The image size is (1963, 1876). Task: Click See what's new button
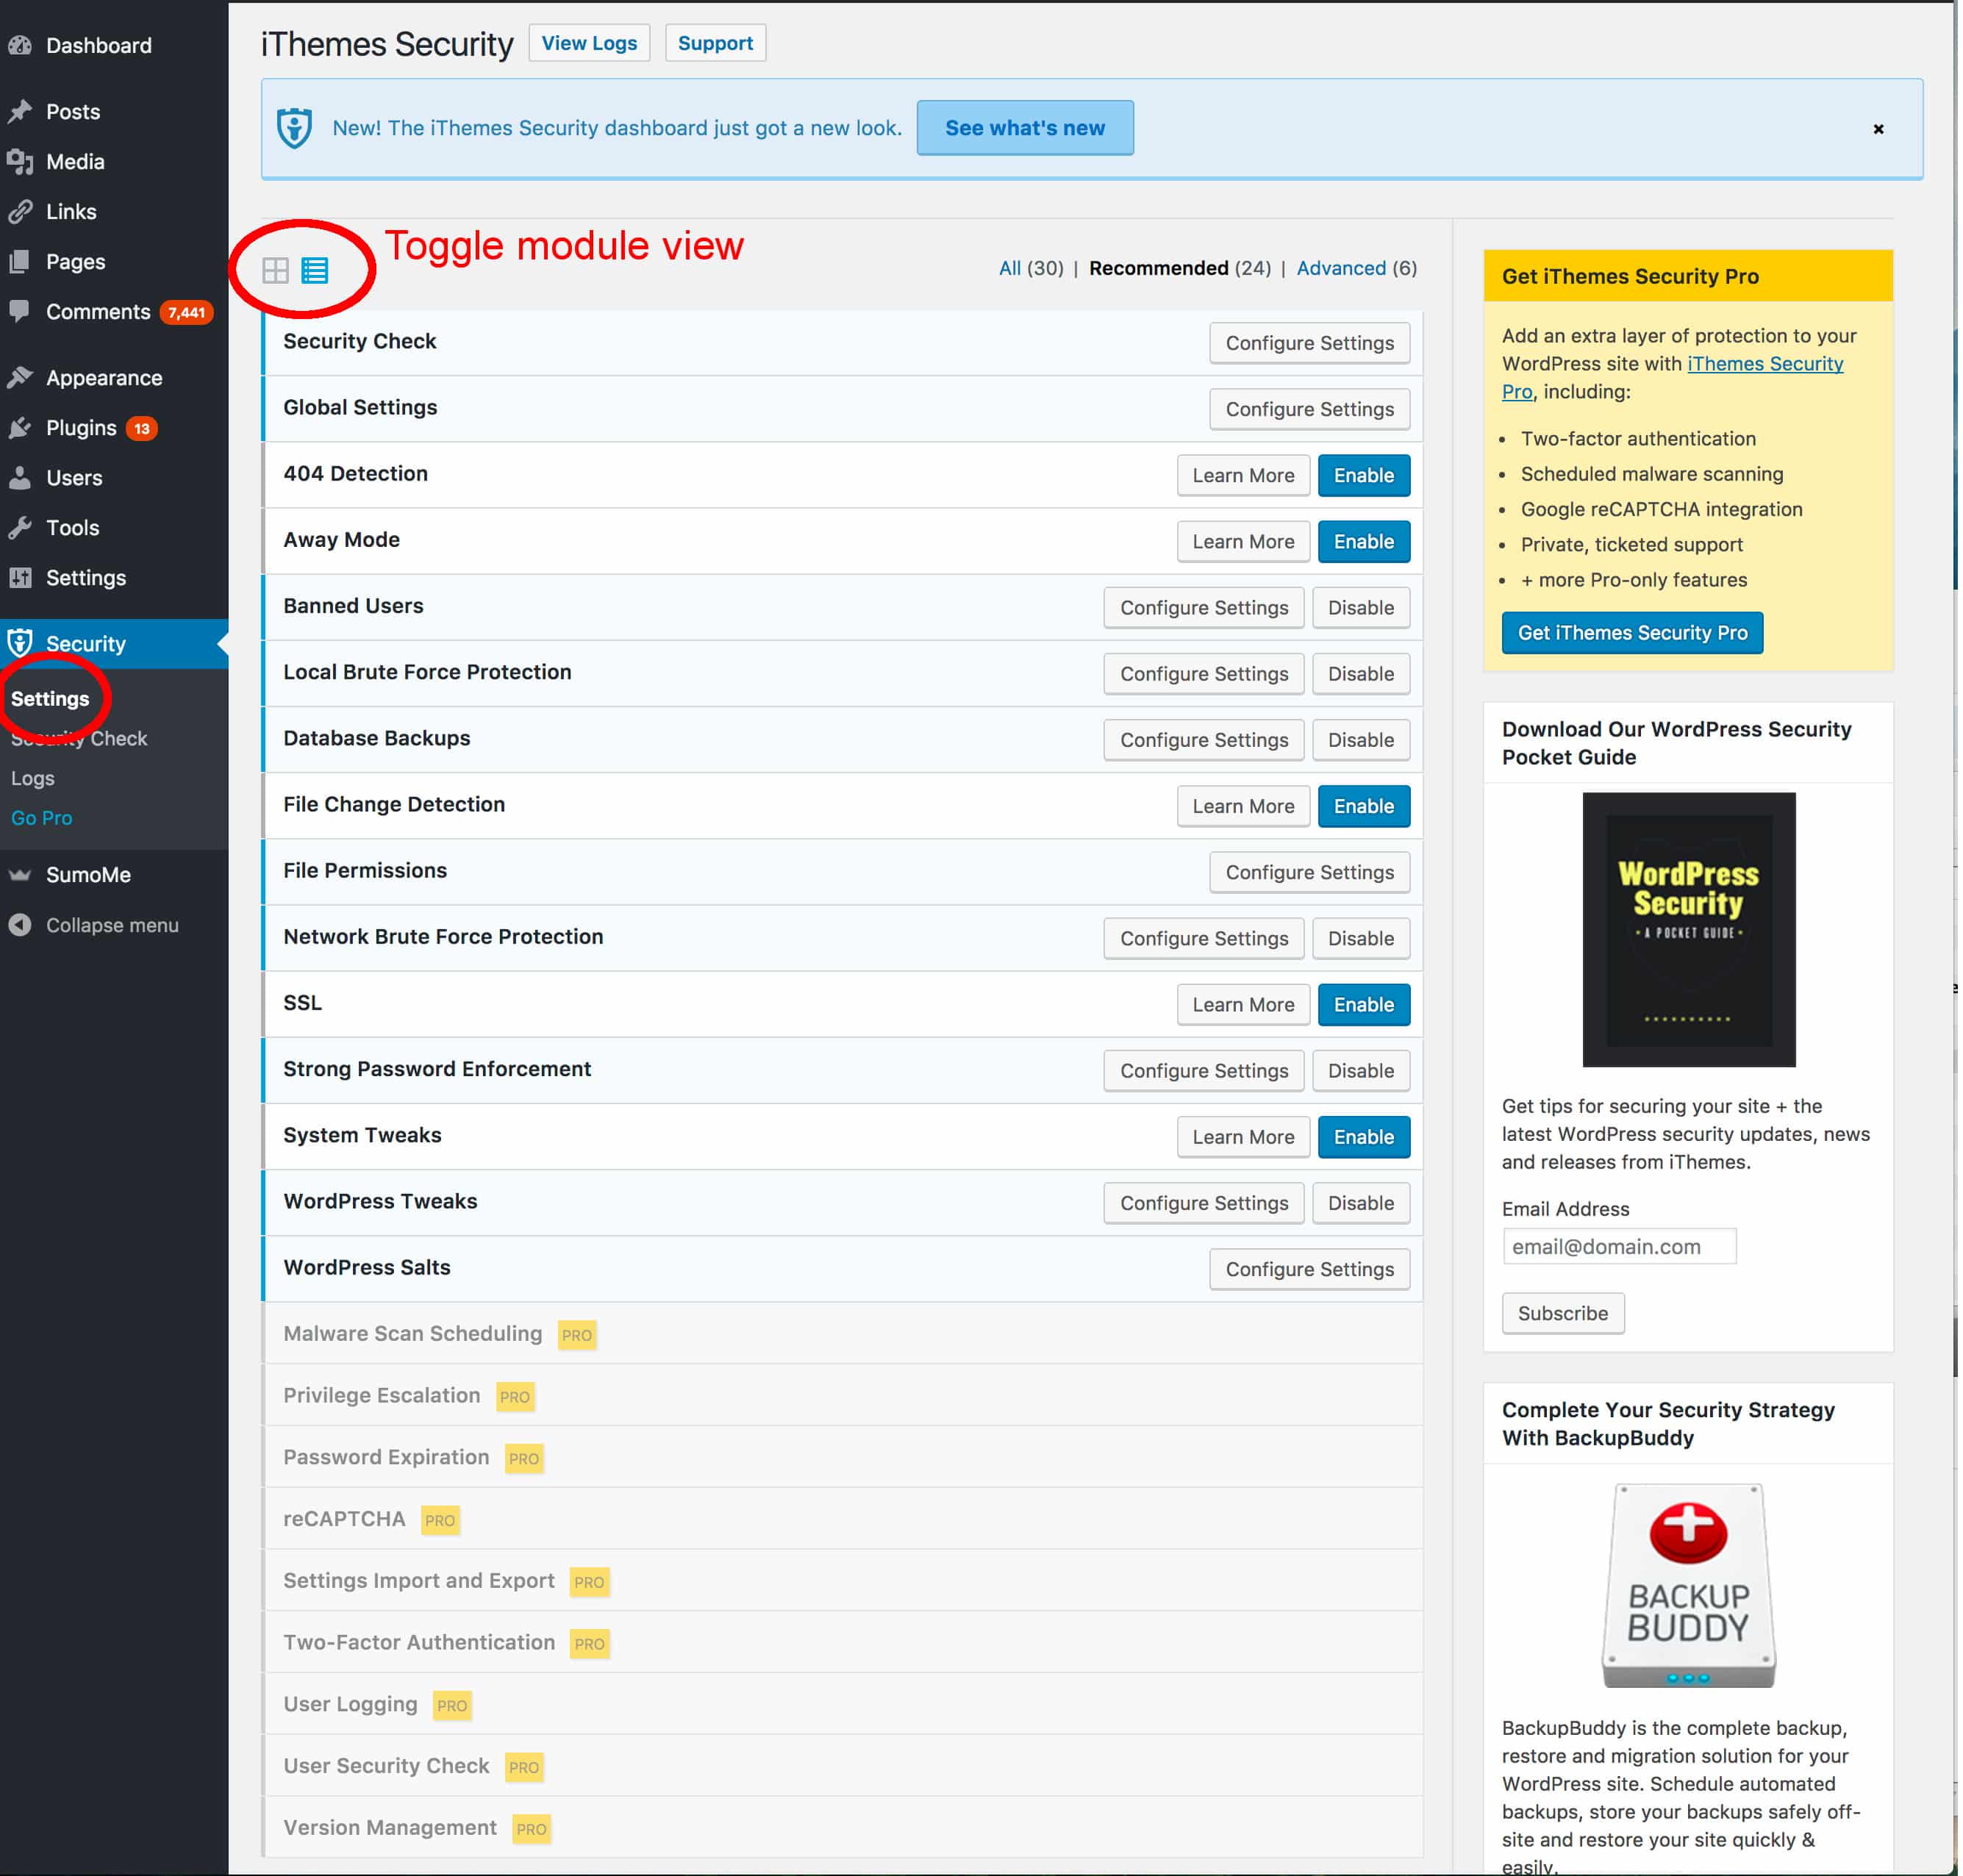[1025, 128]
